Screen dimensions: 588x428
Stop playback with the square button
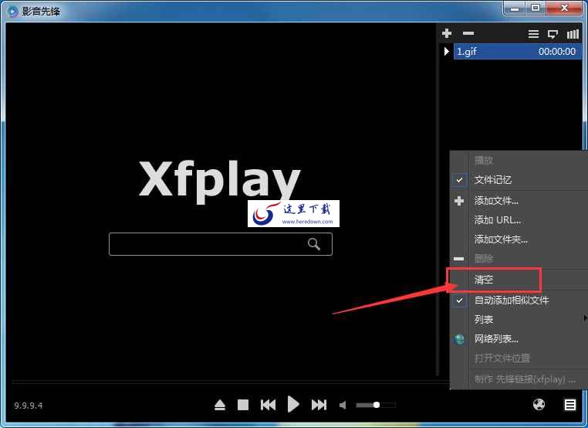[243, 405]
